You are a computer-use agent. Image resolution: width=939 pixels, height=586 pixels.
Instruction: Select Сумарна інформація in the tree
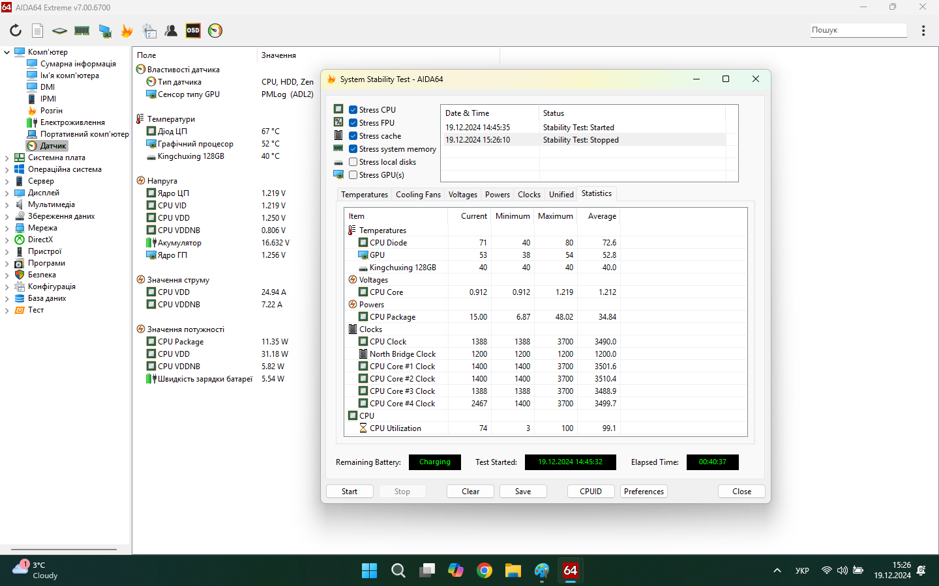tap(78, 64)
